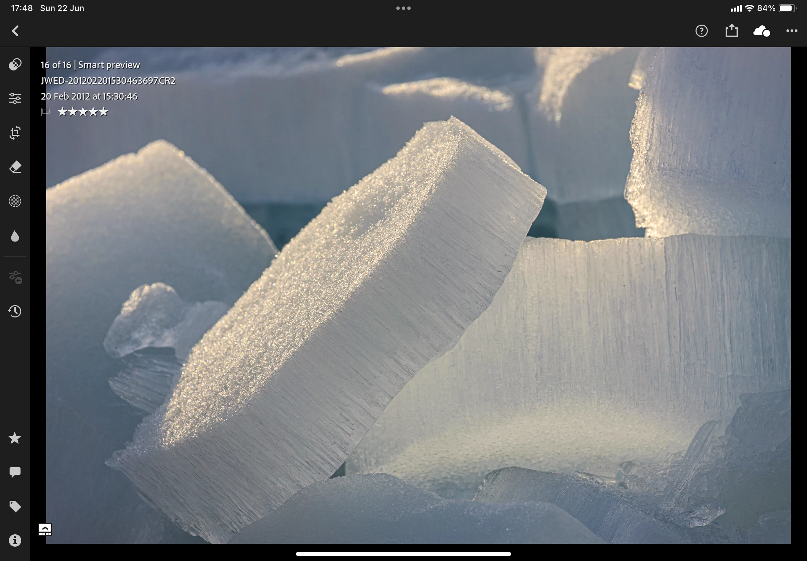This screenshot has width=807, height=561.
Task: Open the three-dot more options menu
Action: [792, 31]
